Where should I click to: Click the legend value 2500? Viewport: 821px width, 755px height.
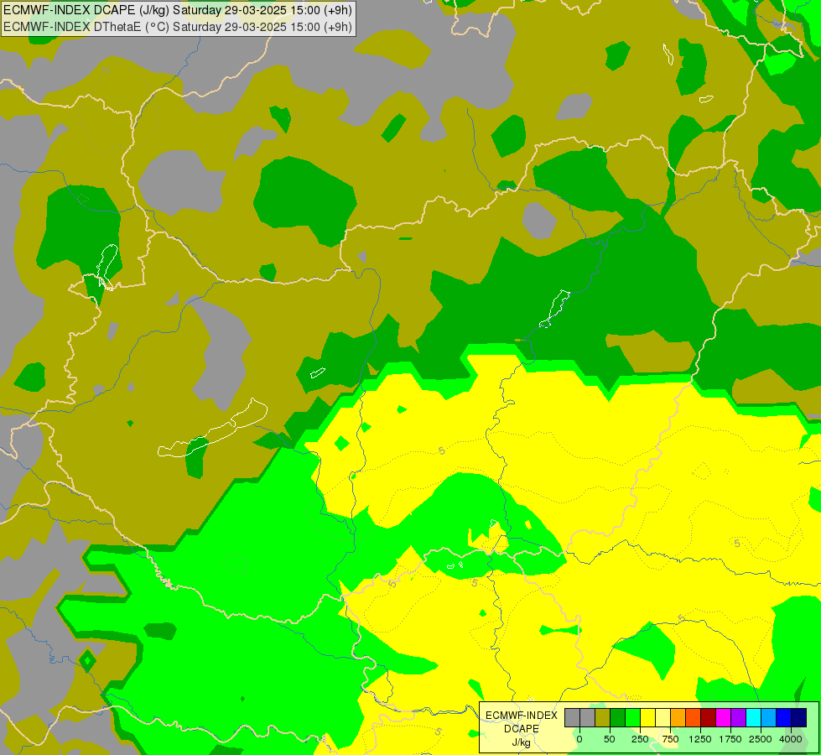pos(761,739)
